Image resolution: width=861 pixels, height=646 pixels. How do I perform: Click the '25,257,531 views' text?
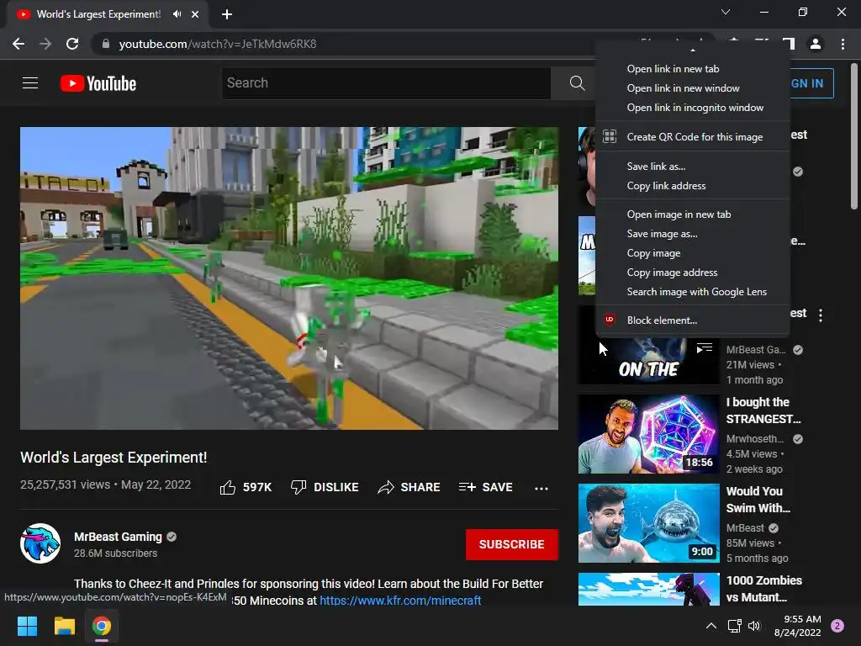click(66, 484)
